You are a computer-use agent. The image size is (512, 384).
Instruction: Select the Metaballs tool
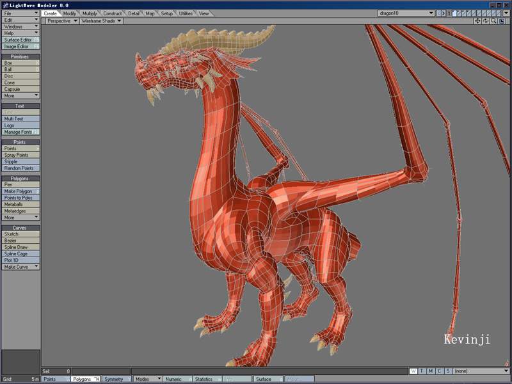click(x=21, y=204)
